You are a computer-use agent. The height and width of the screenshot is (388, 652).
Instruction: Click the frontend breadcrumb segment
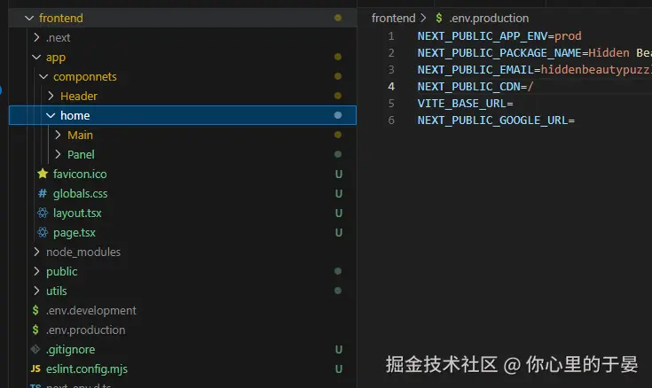[393, 18]
